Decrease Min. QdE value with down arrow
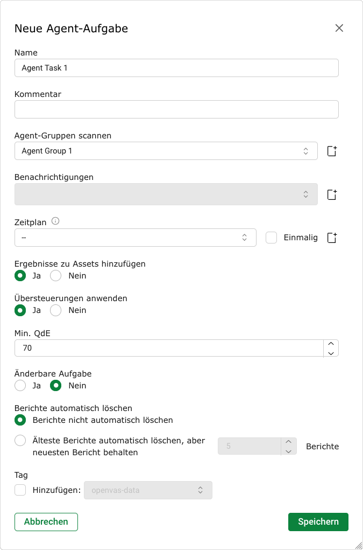The image size is (363, 550). click(331, 353)
